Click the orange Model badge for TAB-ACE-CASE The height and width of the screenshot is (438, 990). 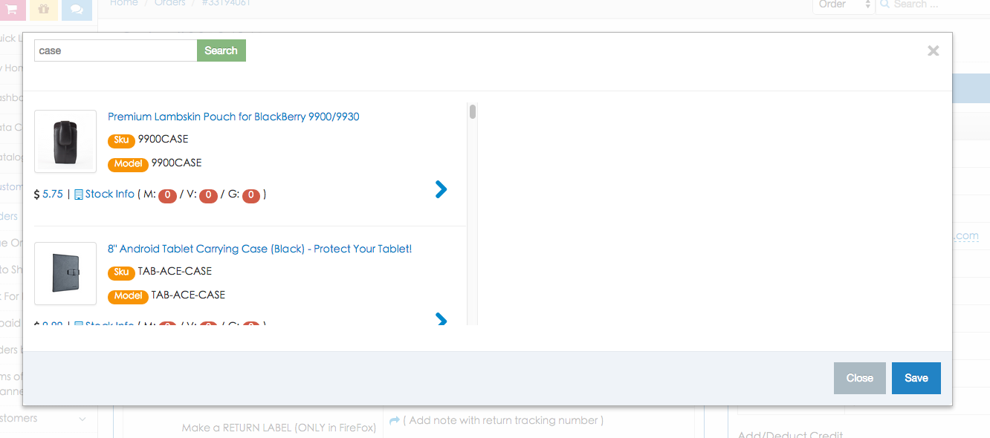coord(128,295)
